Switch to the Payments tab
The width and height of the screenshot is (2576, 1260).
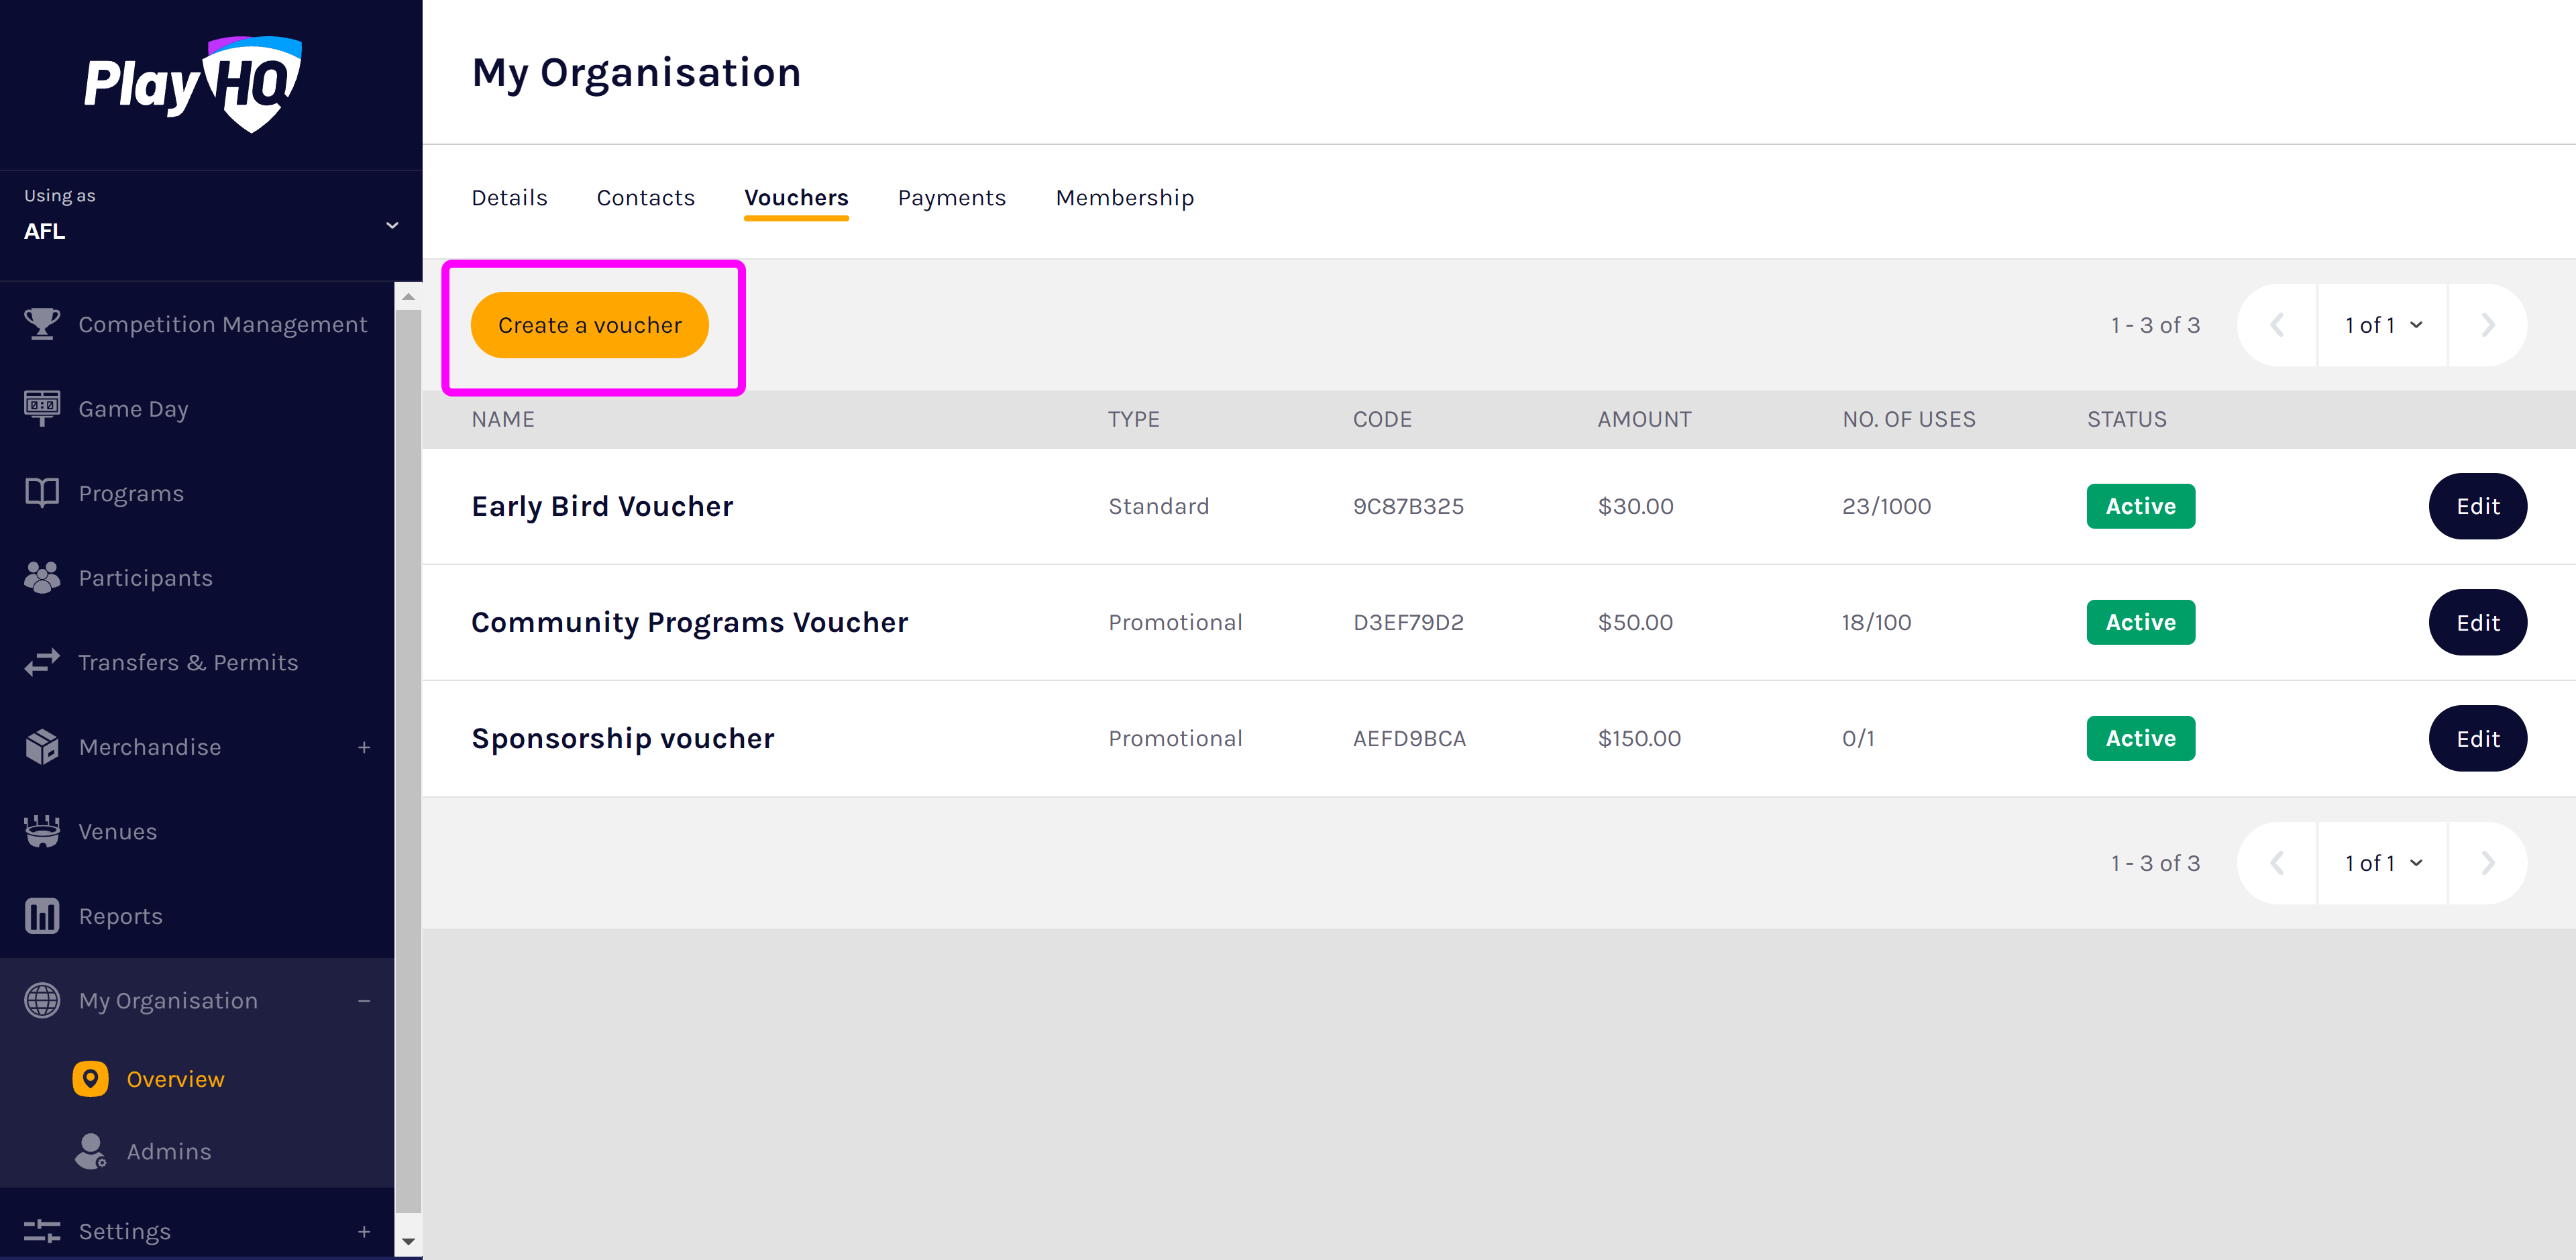(x=951, y=198)
